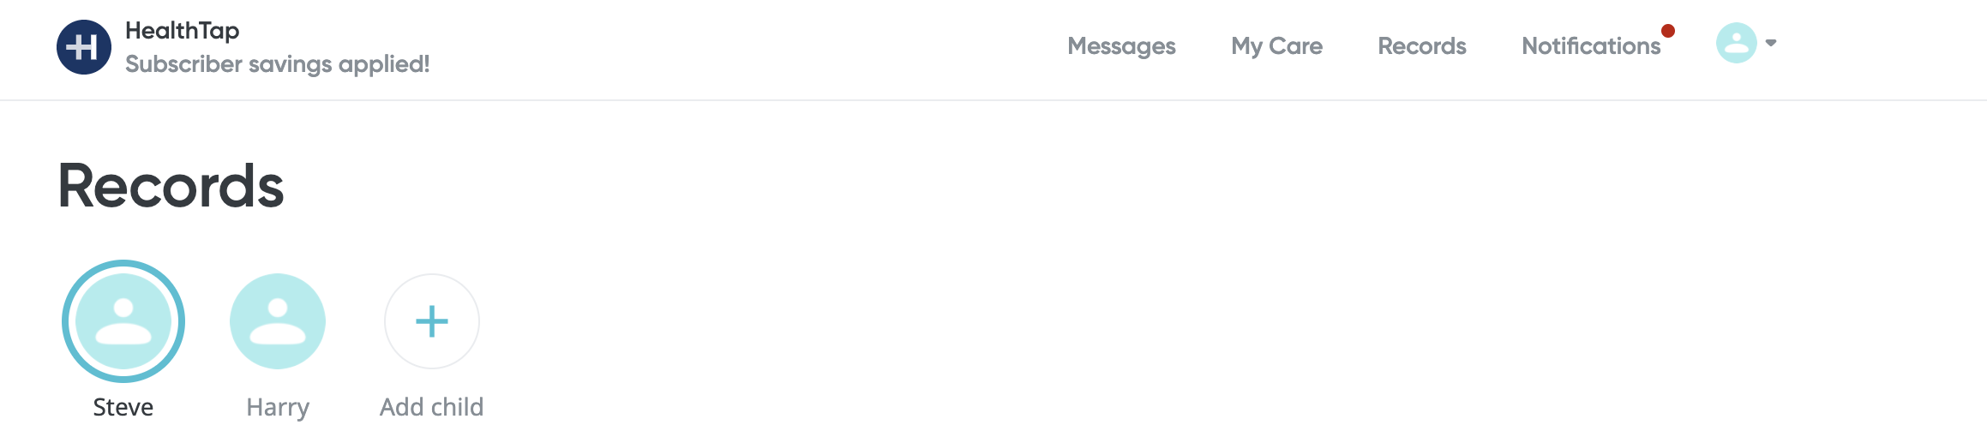Click the red notification dot
This screenshot has width=1987, height=437.
tap(1668, 31)
